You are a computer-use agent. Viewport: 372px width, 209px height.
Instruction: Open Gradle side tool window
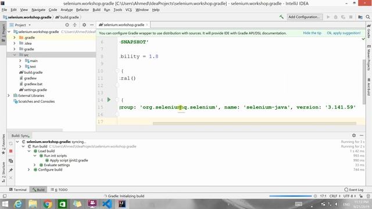(369, 31)
